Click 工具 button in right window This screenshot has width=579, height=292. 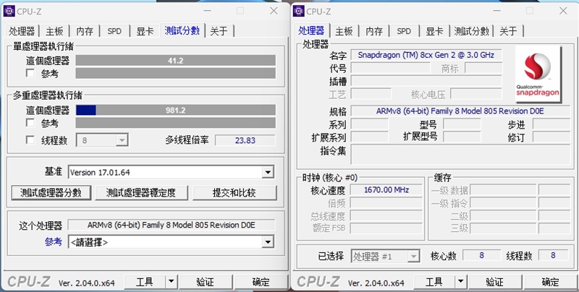click(434, 282)
